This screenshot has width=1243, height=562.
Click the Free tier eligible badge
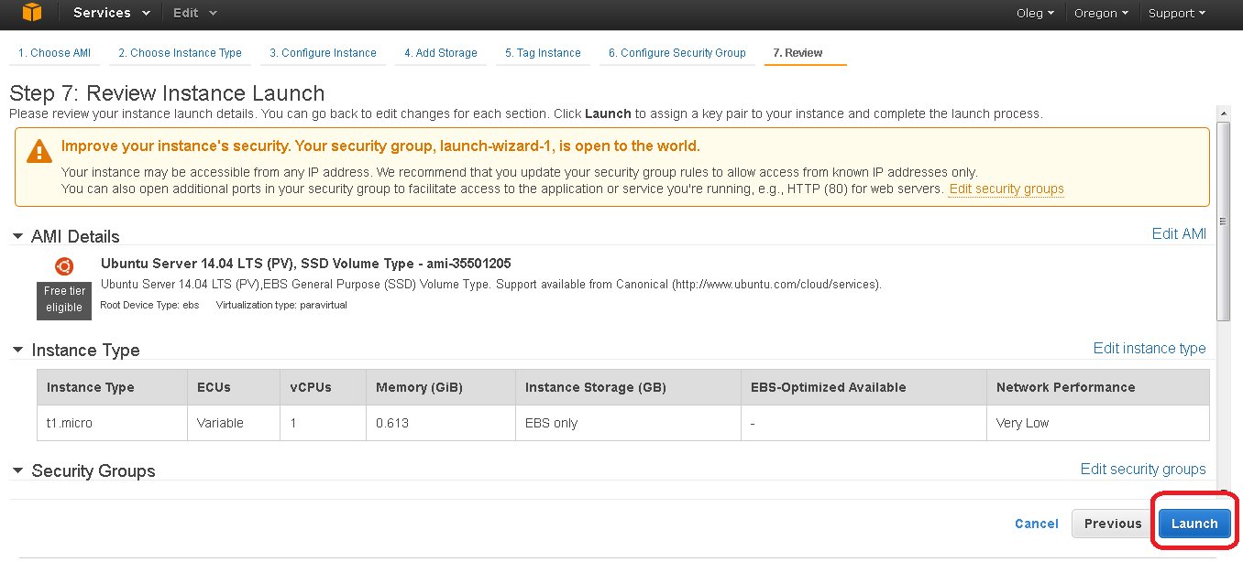pyautogui.click(x=64, y=299)
